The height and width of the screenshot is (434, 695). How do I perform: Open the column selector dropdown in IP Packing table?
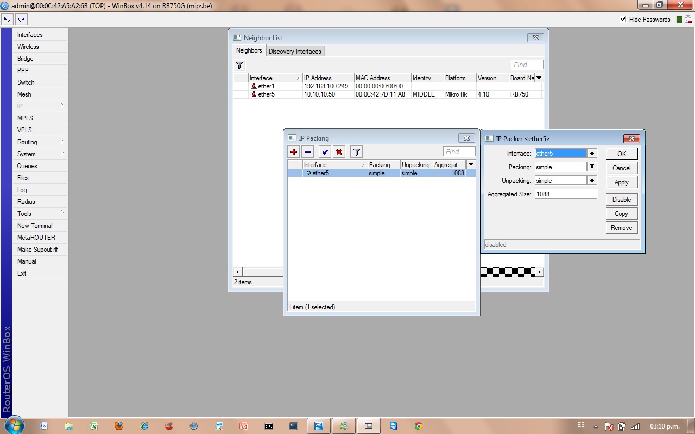tap(471, 165)
